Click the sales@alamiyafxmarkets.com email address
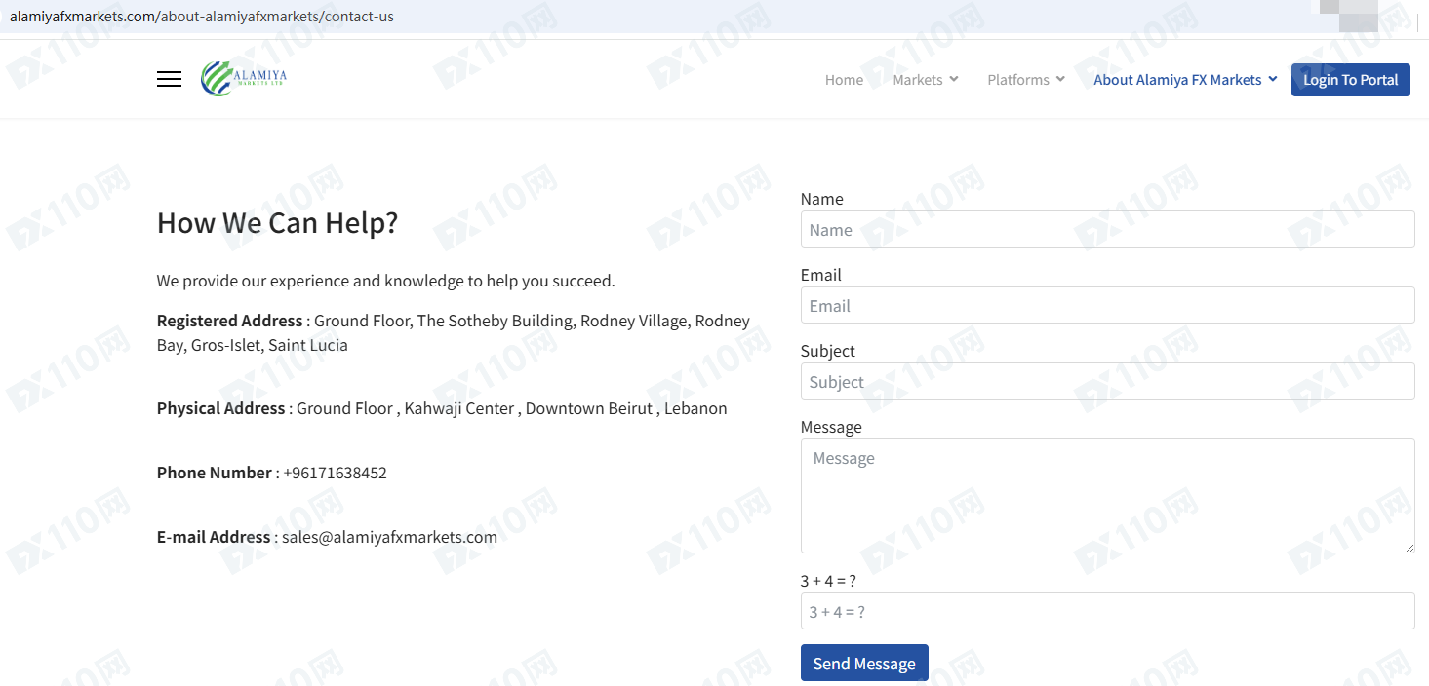This screenshot has height=686, width=1429. click(x=389, y=537)
